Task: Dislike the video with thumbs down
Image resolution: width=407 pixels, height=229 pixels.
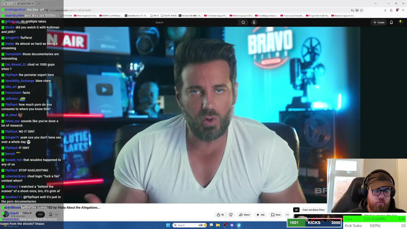Action: point(231,215)
